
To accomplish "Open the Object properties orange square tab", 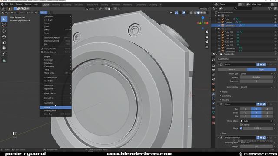I will point(213,90).
